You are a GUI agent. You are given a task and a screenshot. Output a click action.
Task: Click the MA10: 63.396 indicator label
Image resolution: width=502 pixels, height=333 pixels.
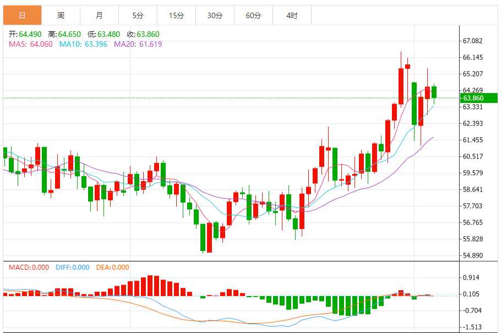click(x=84, y=44)
